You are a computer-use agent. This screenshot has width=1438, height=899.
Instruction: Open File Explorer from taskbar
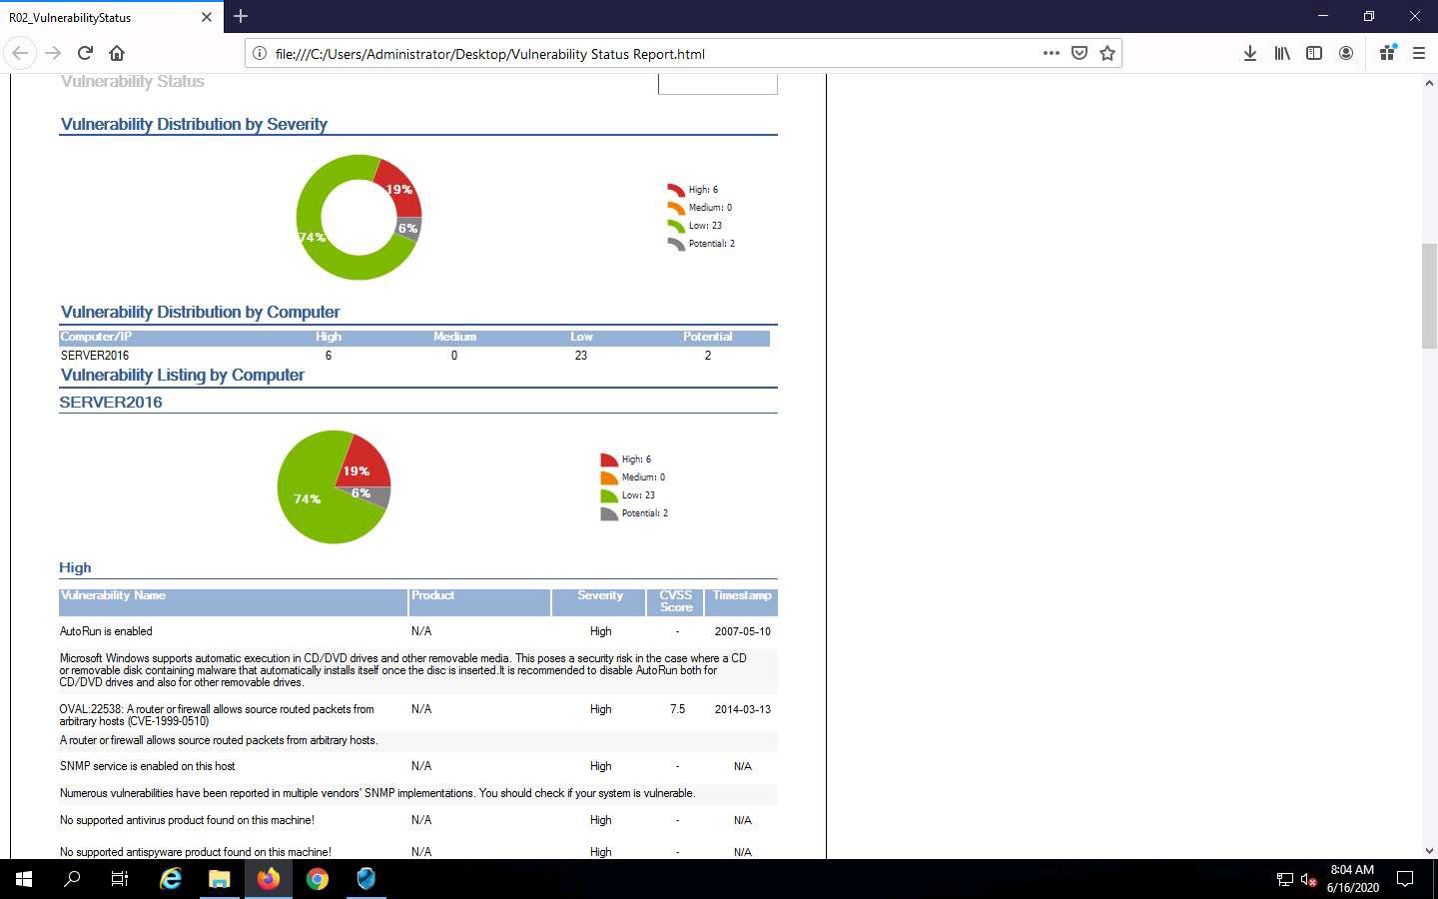tap(220, 879)
